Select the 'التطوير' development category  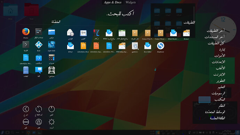click(221, 81)
